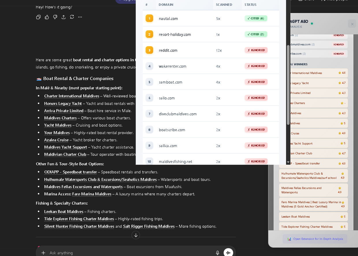Start voice mode with waveform button
Screen dimensions: 358x256
(228, 253)
